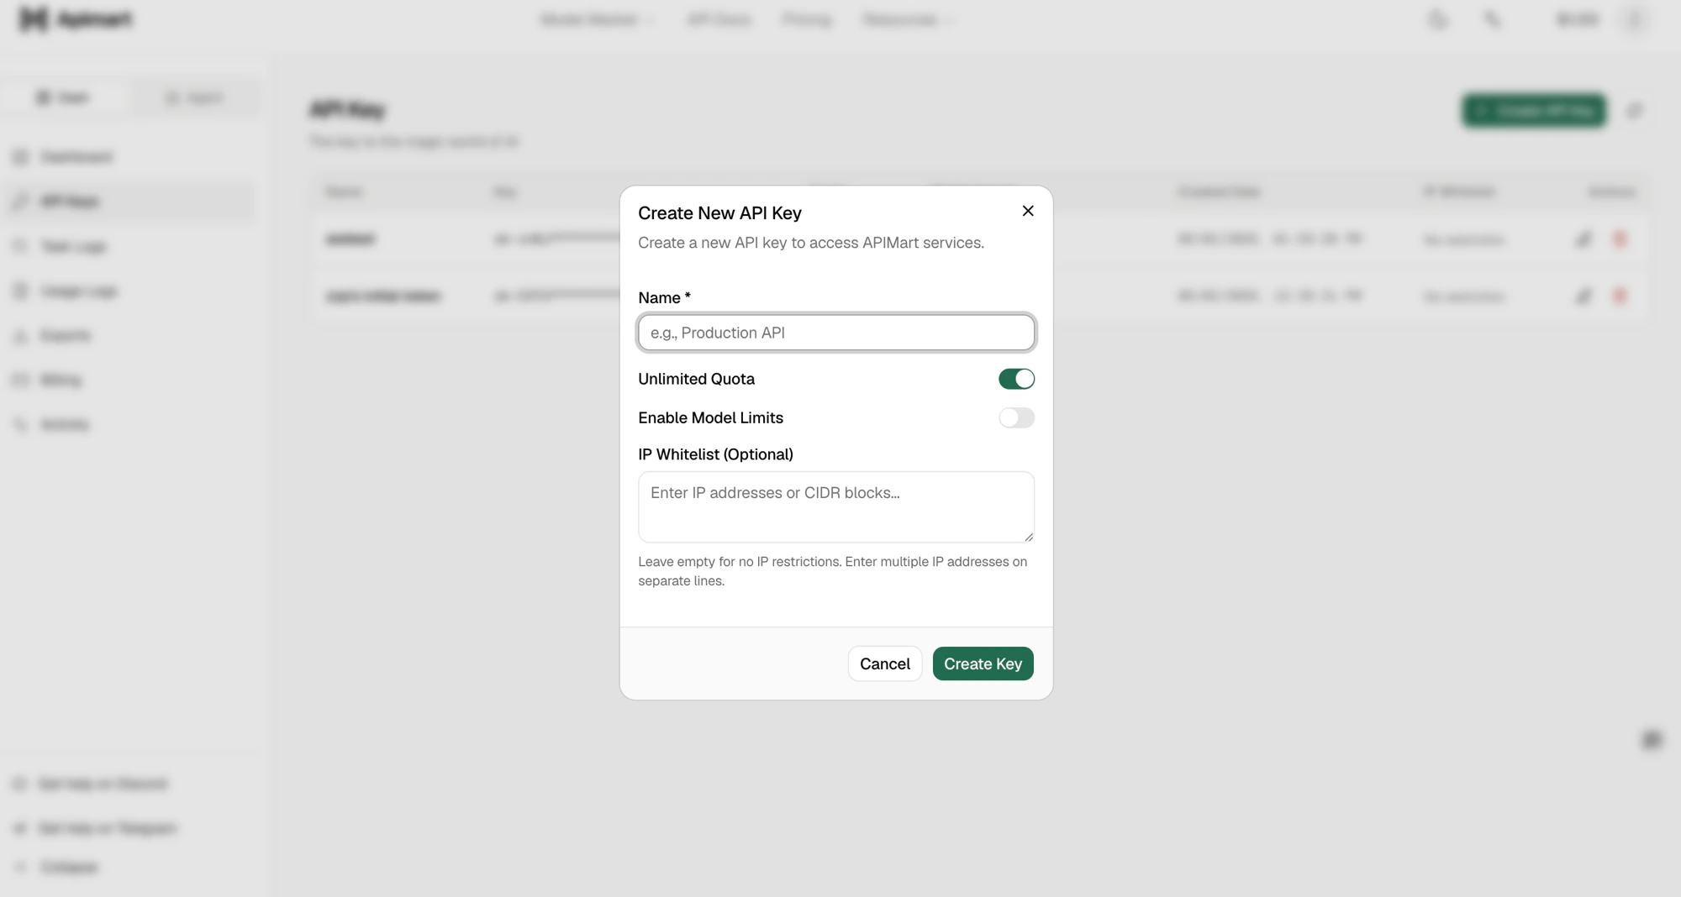Enable the Model Limits switch

1016,417
